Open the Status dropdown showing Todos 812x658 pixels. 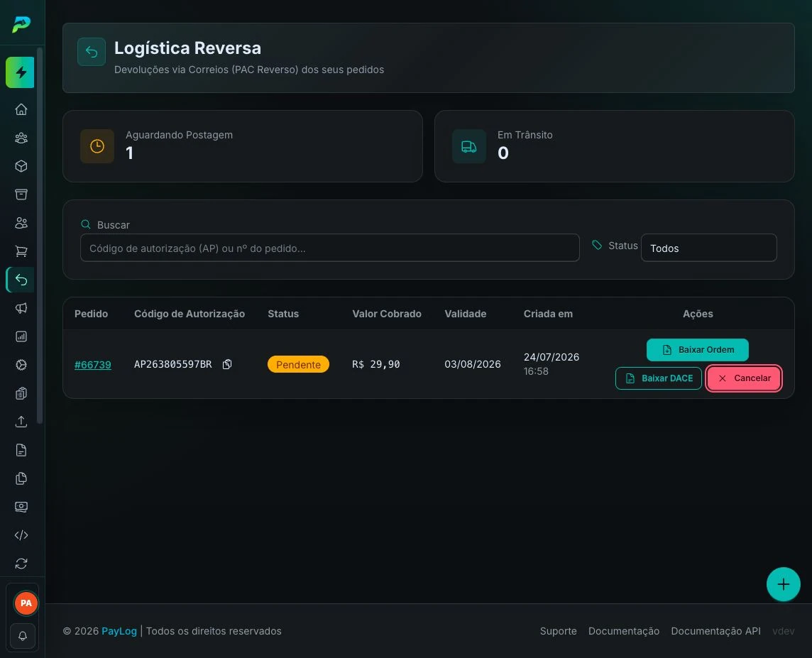tap(709, 248)
